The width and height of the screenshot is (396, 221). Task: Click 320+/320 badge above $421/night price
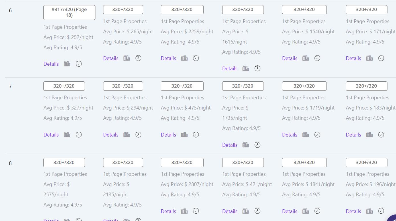(243, 162)
